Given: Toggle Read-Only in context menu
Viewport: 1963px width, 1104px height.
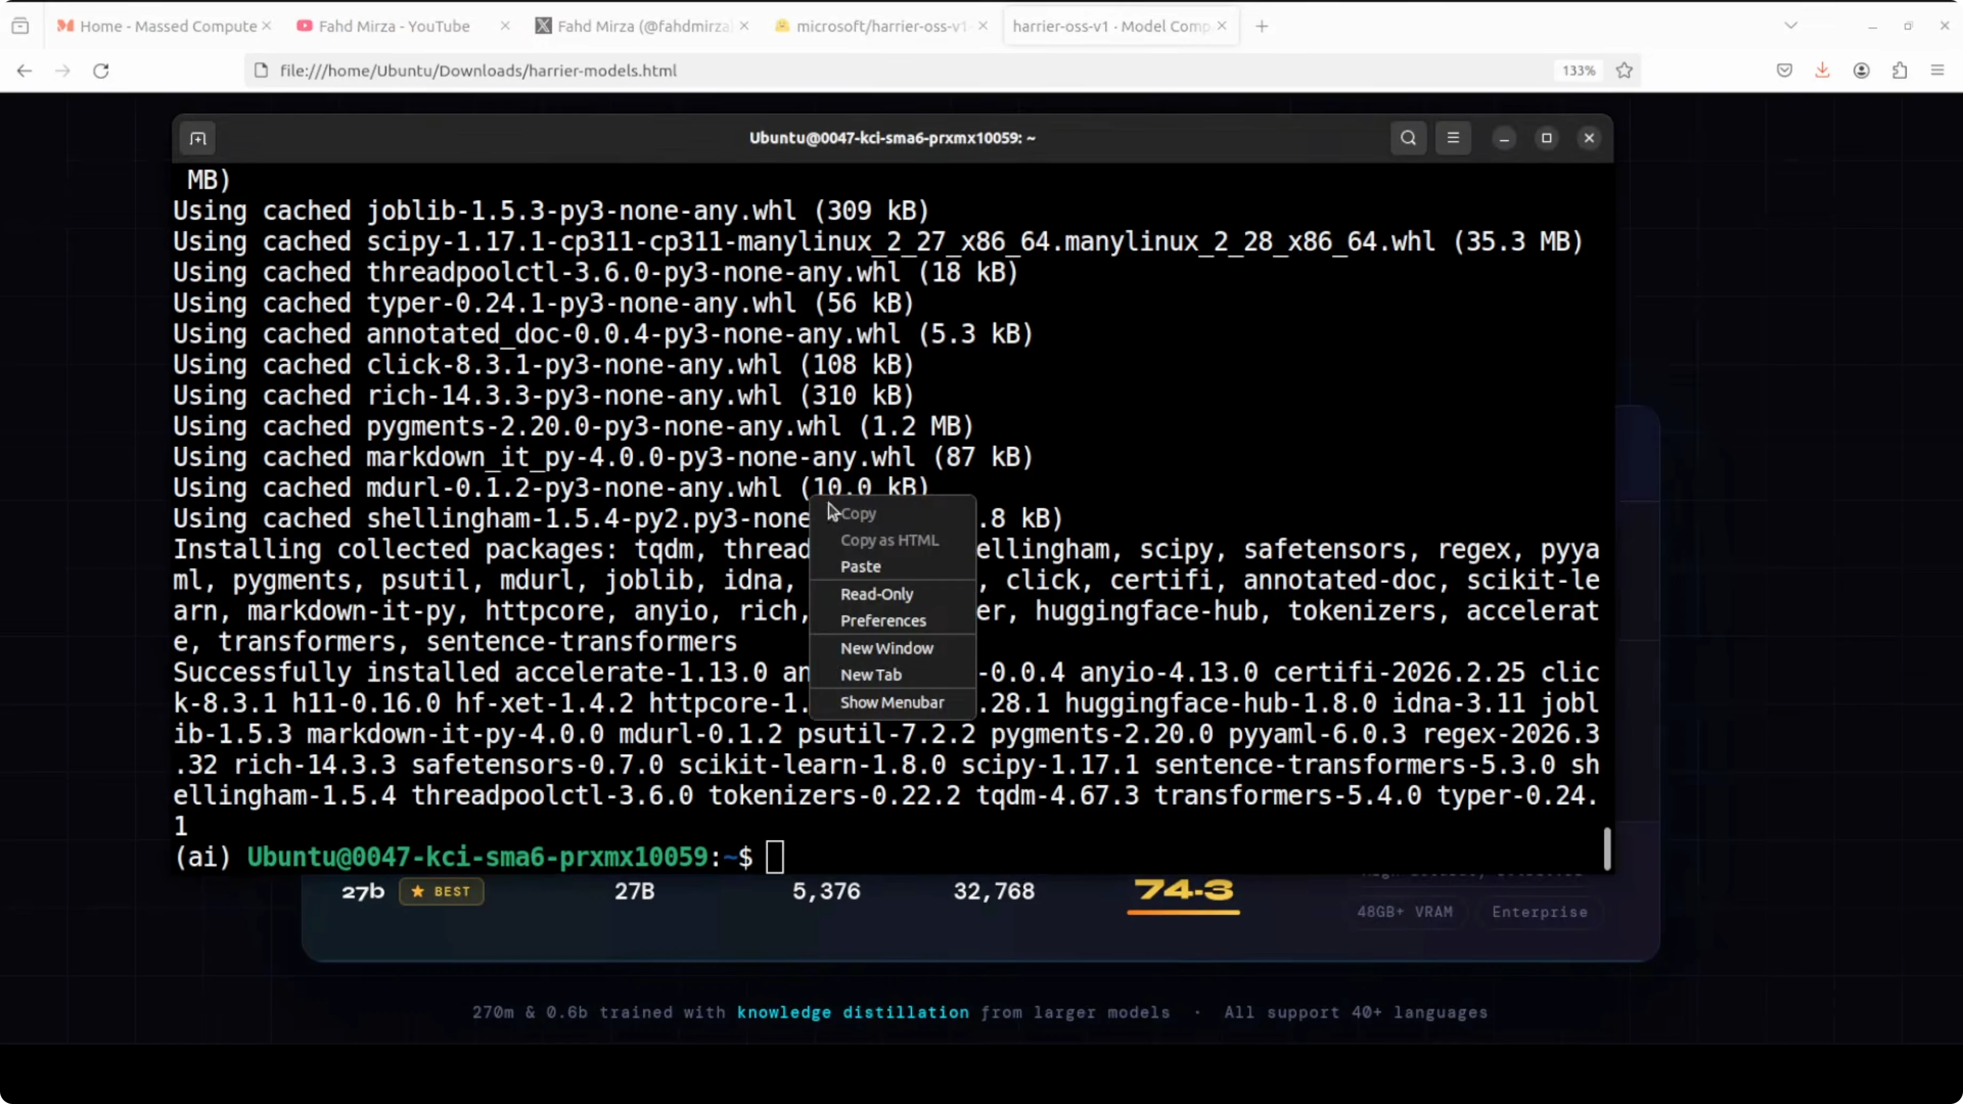Looking at the screenshot, I should pyautogui.click(x=876, y=594).
